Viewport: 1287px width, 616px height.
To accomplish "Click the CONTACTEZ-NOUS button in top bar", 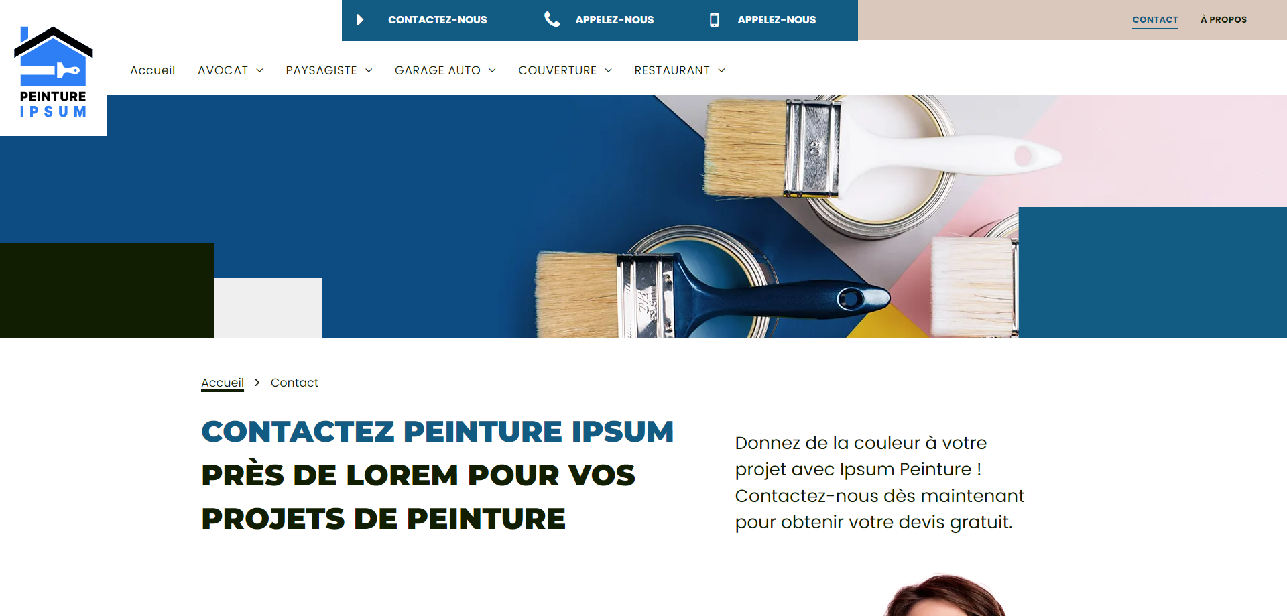I will 438,20.
